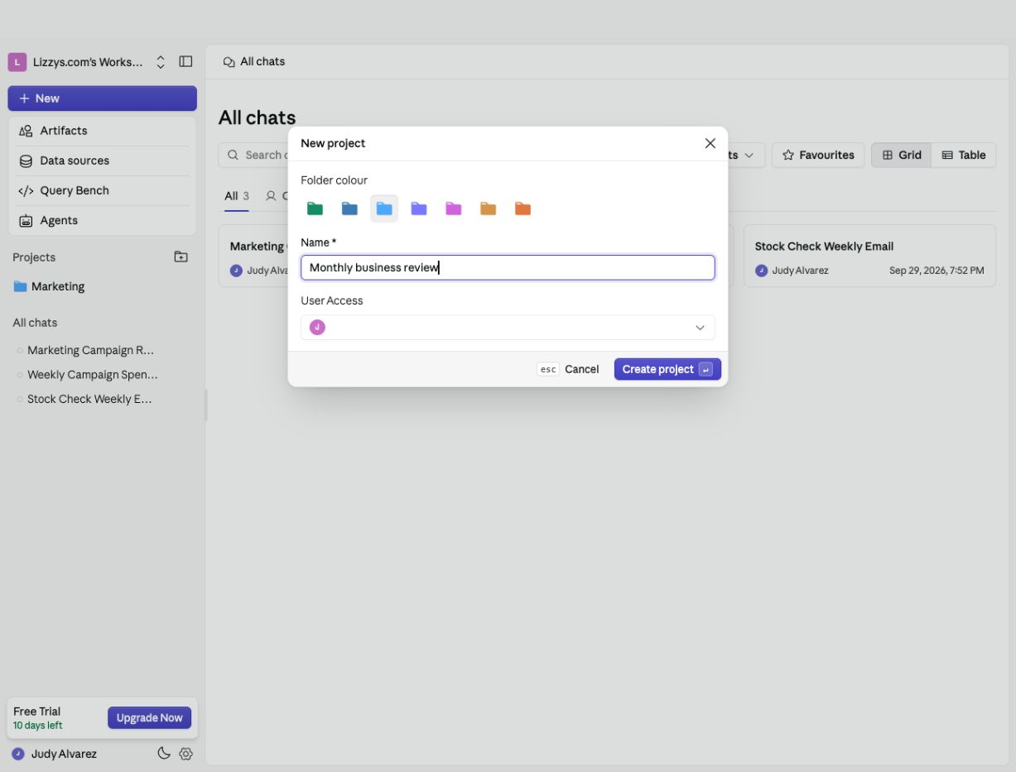Click the Favourites filter button
Image resolution: width=1016 pixels, height=772 pixels.
point(818,155)
